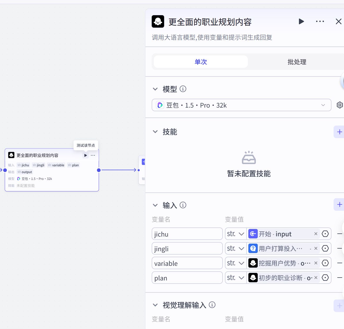Remove the 开始·input reference by clicking its x
This screenshot has width=344, height=329.
click(315, 234)
